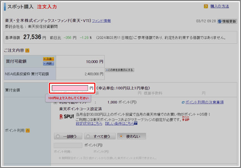Click the orange 入金 deposit button
The image size is (241, 168).
pyautogui.click(x=49, y=59)
